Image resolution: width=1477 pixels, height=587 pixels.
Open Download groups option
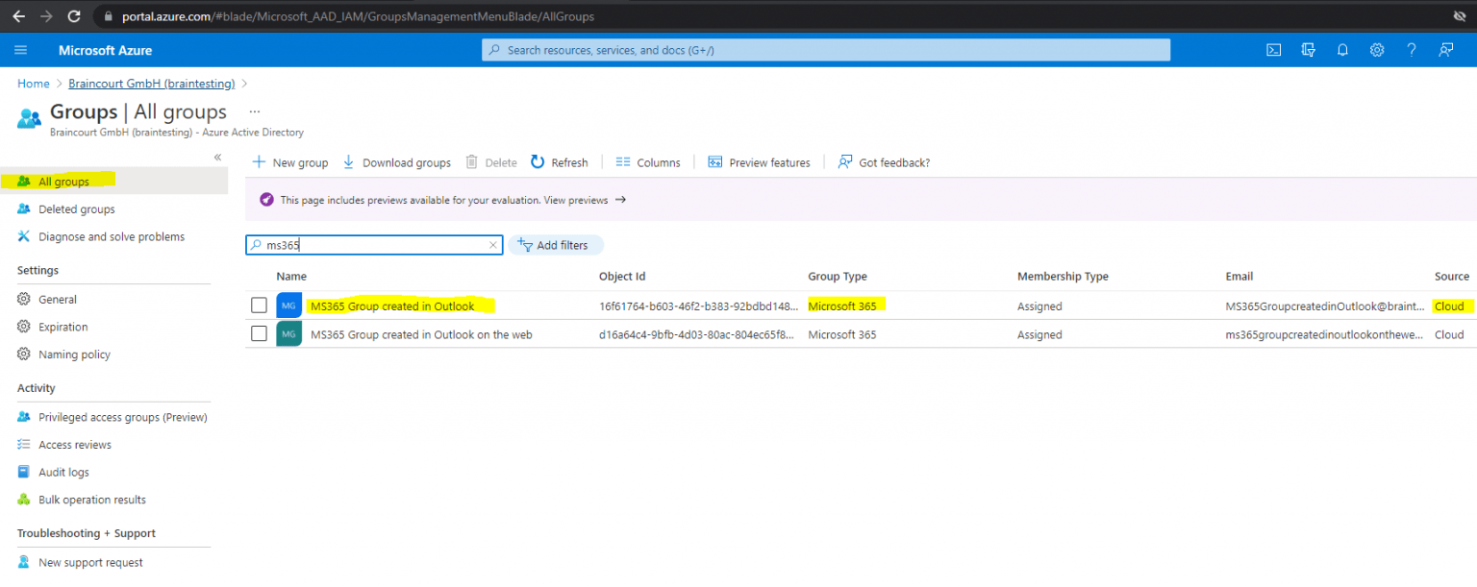(396, 161)
